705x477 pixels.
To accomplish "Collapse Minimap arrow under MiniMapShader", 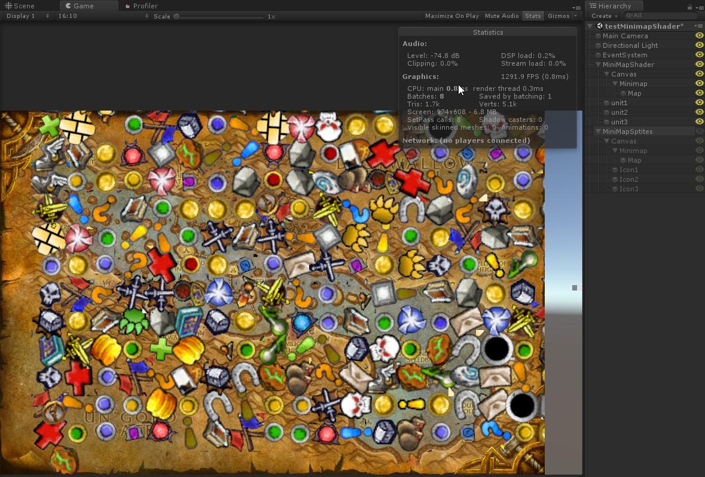I will coord(615,84).
